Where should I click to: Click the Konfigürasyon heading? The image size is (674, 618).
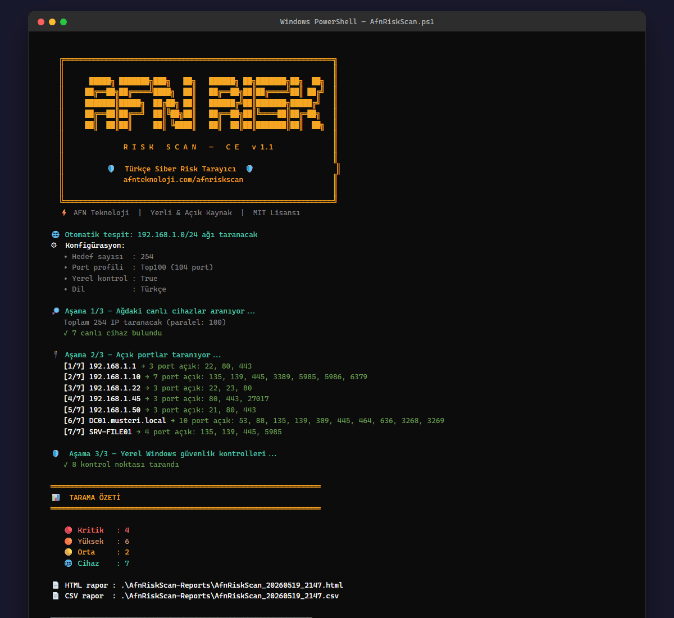[x=95, y=246]
